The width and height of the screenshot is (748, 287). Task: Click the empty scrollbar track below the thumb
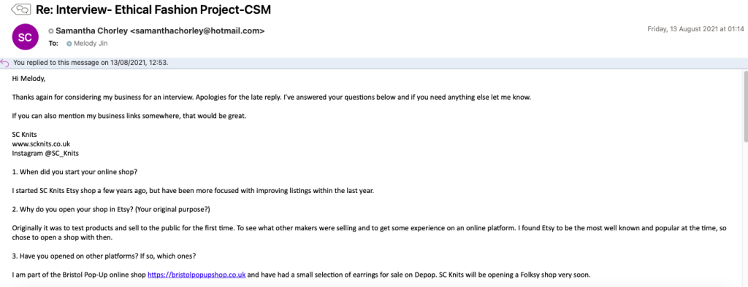[745, 214]
